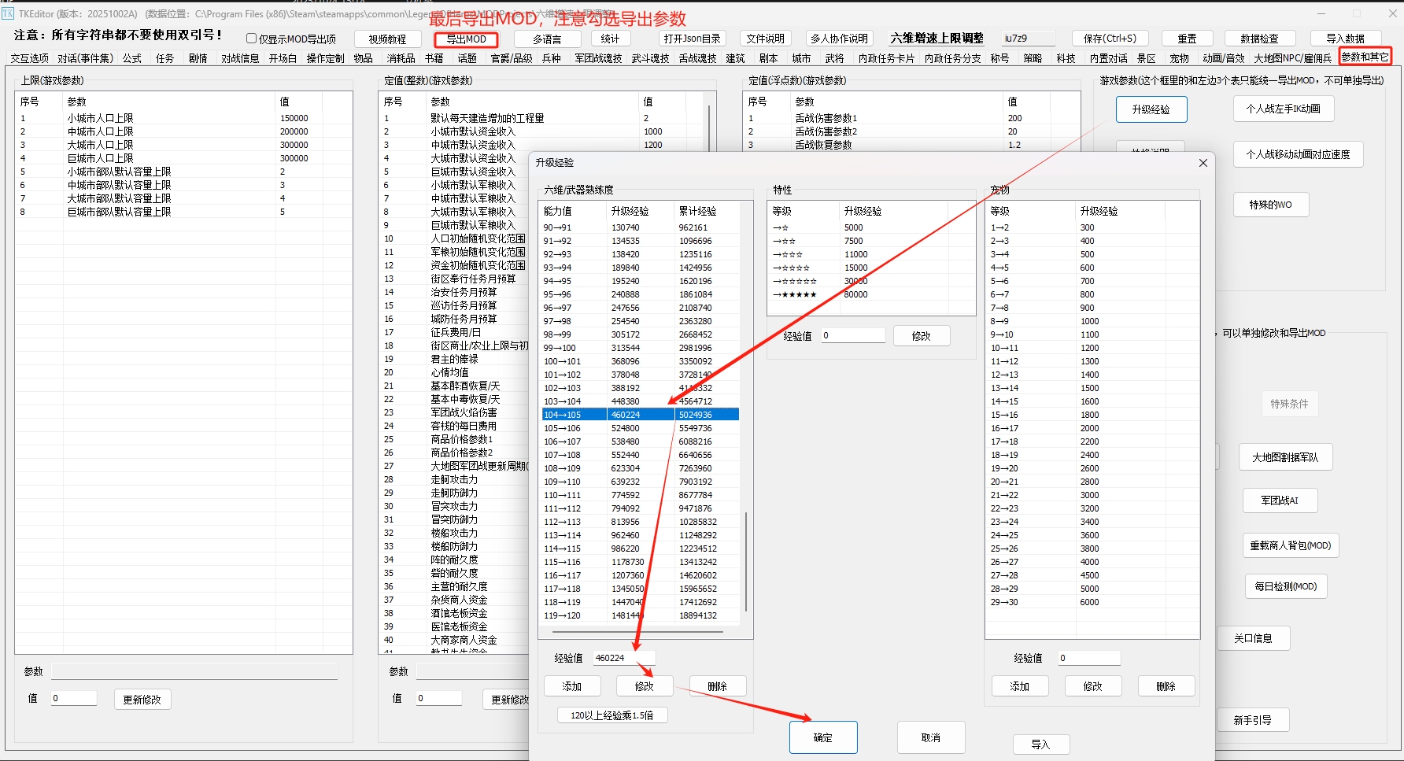The width and height of the screenshot is (1404, 761).
Task: Switch to the 宠物 tab
Action: pyautogui.click(x=1179, y=58)
